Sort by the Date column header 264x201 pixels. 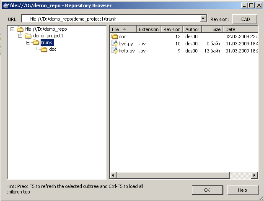click(241, 29)
